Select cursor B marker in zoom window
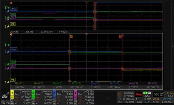Screen dimensions: 174x105 tap(120, 36)
